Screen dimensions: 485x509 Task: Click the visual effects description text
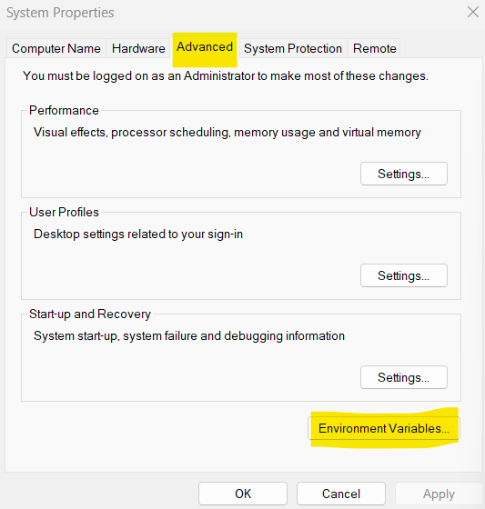[227, 133]
